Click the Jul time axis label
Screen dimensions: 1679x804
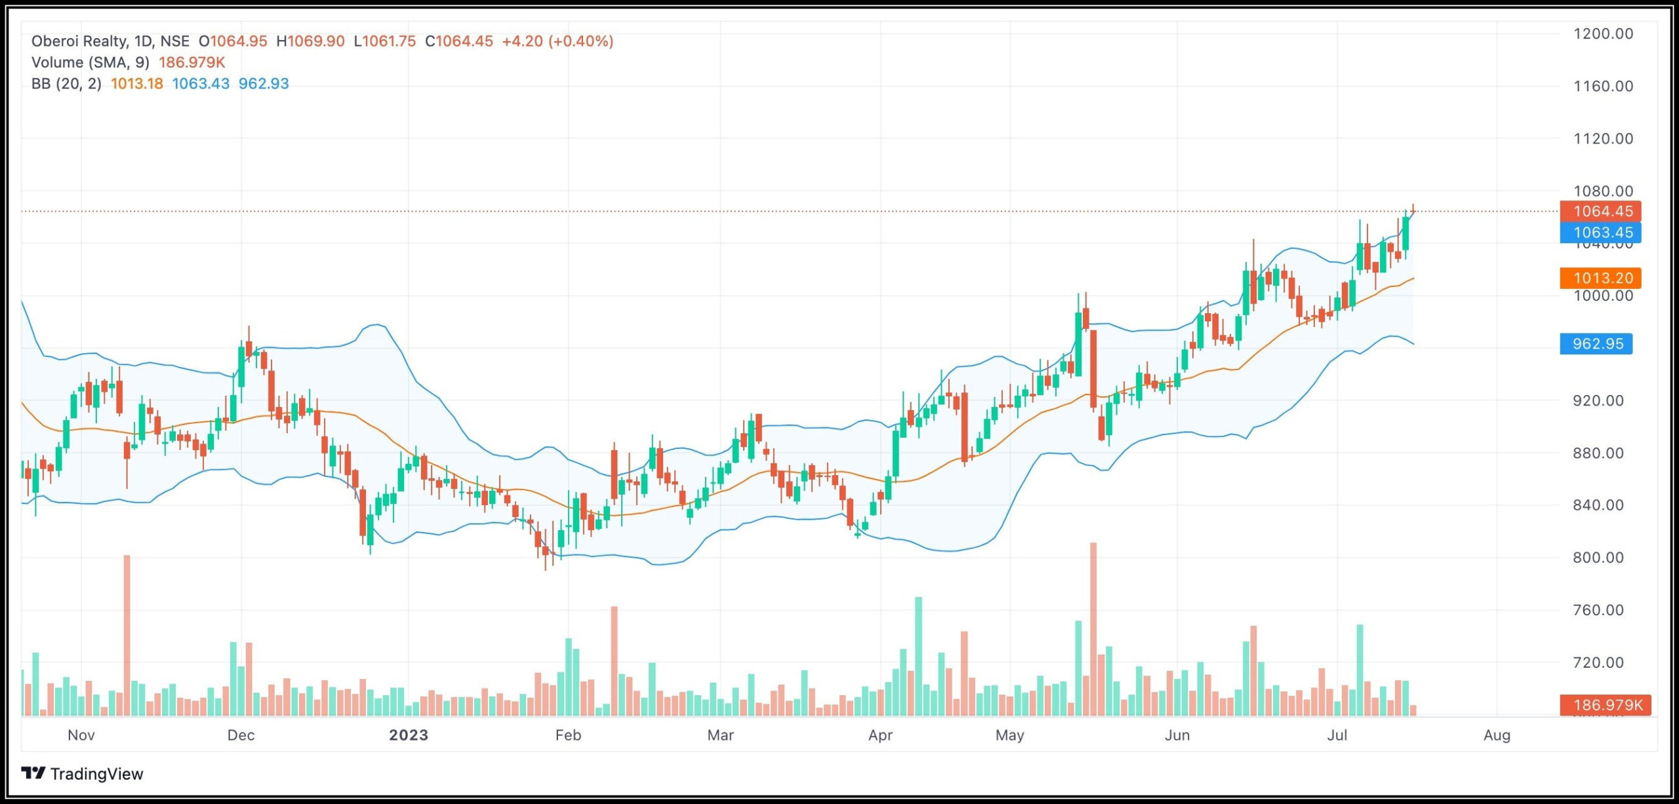(1337, 735)
